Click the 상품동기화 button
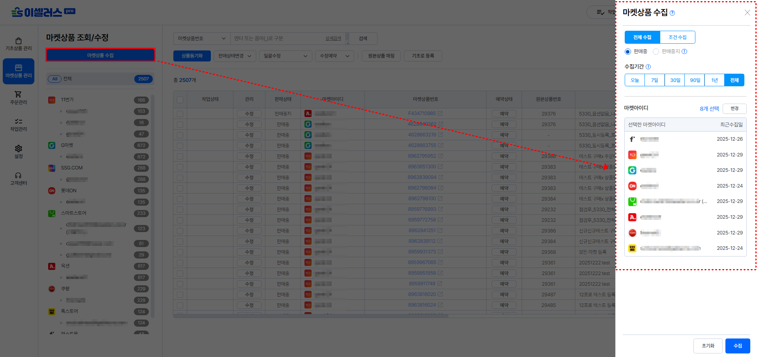The width and height of the screenshot is (757, 357). tap(192, 56)
